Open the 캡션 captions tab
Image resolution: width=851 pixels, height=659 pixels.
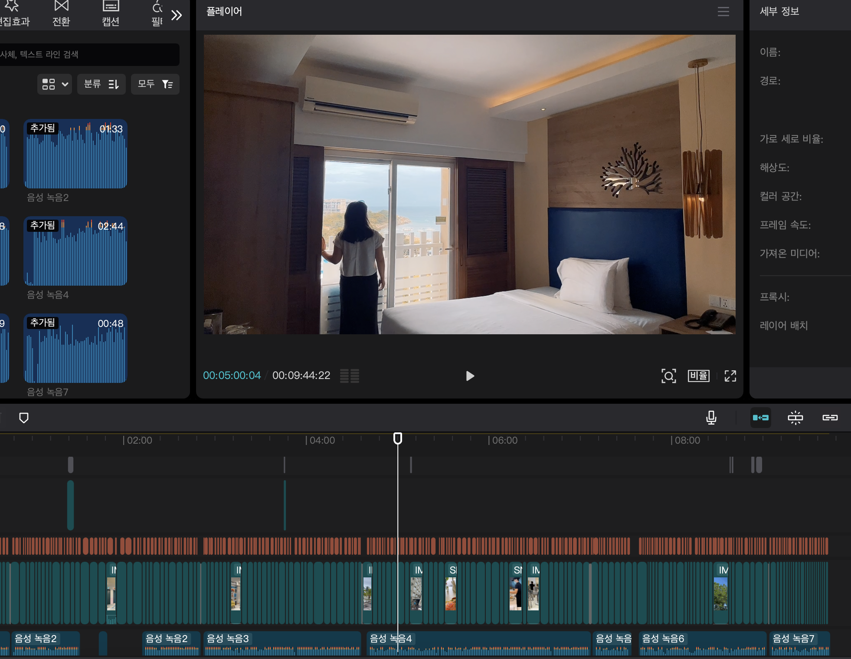point(111,14)
